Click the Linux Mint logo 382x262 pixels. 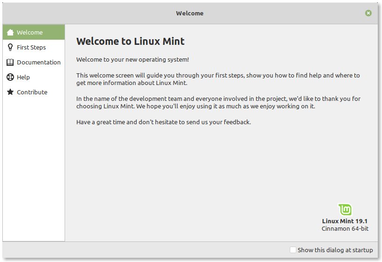345,210
